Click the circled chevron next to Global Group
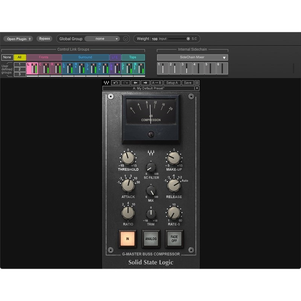301x301 pixels. (126, 39)
